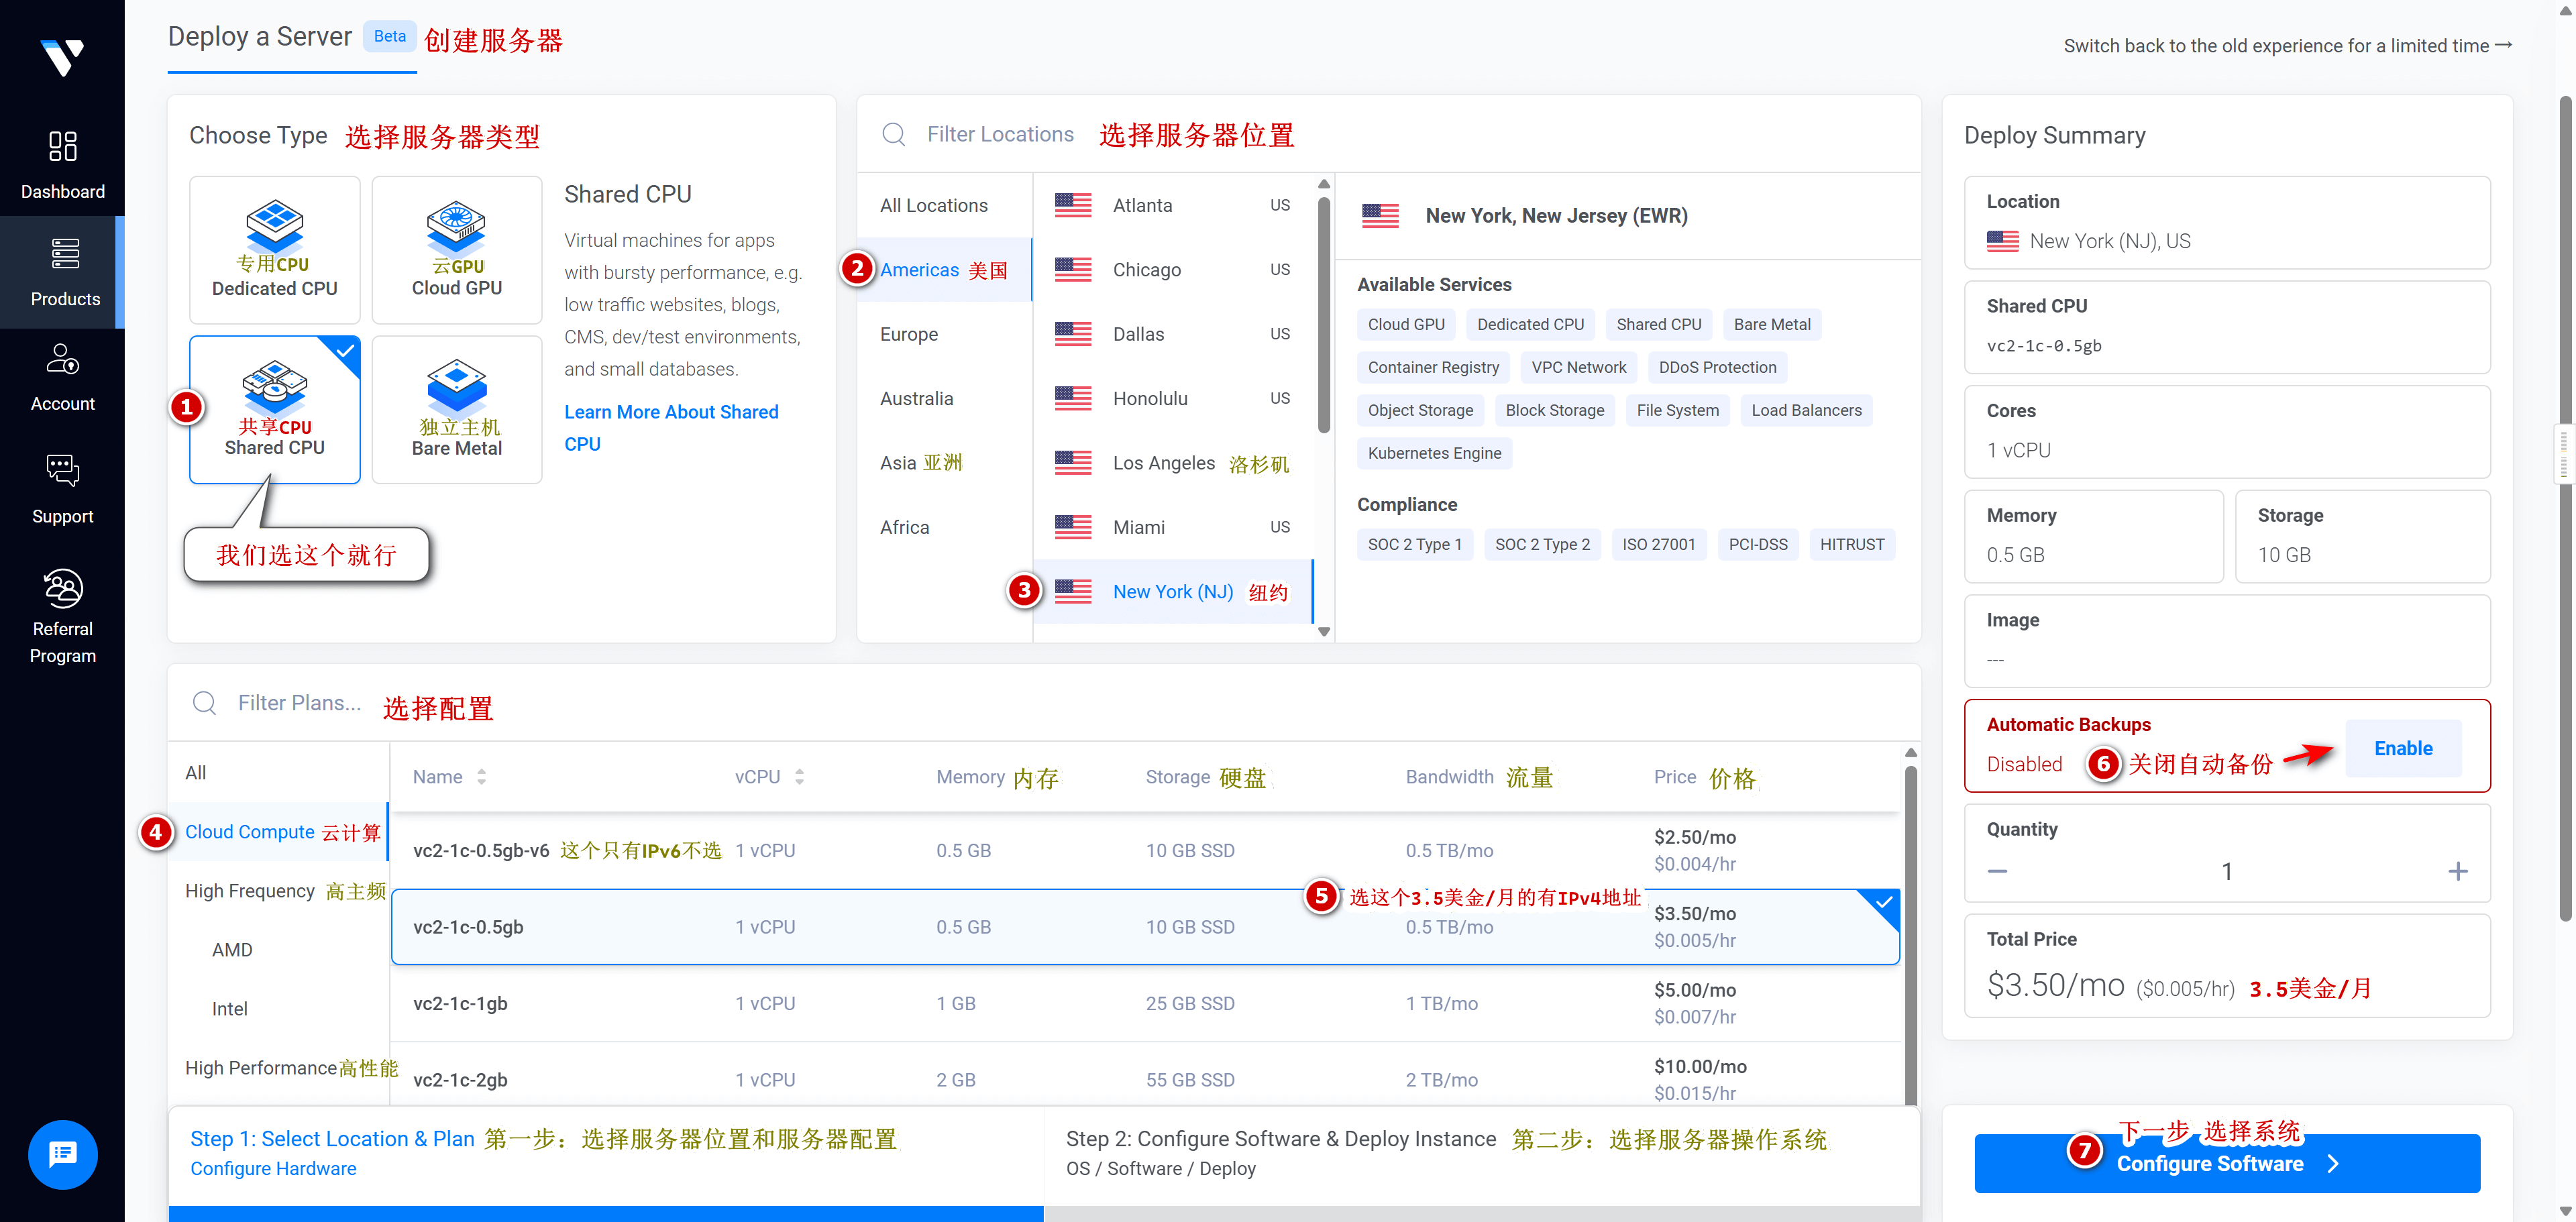Click the Products sidebar icon
Screen dimensions: 2576x1222
point(64,255)
